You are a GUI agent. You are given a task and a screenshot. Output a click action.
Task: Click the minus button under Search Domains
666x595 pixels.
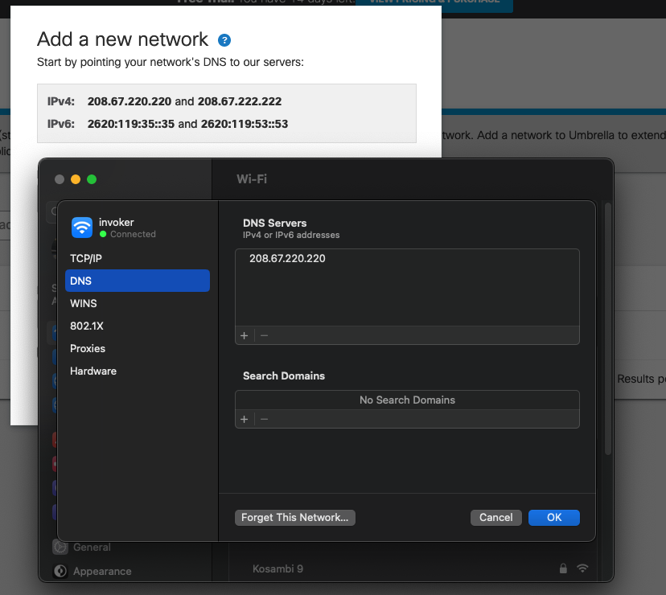(x=264, y=419)
